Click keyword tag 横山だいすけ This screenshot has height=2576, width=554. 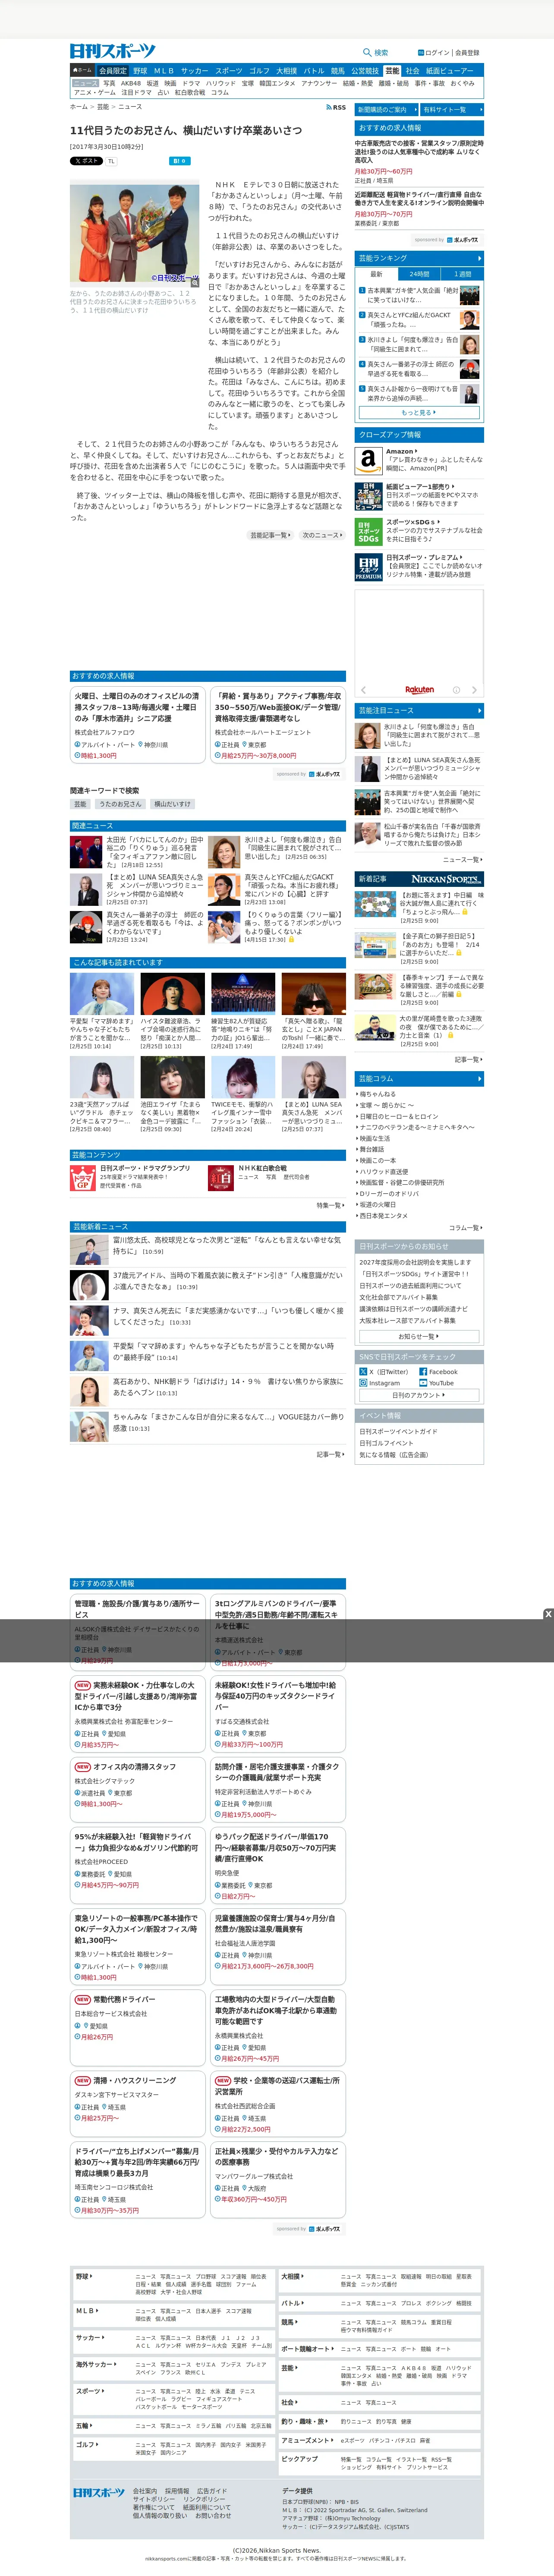pos(172,804)
